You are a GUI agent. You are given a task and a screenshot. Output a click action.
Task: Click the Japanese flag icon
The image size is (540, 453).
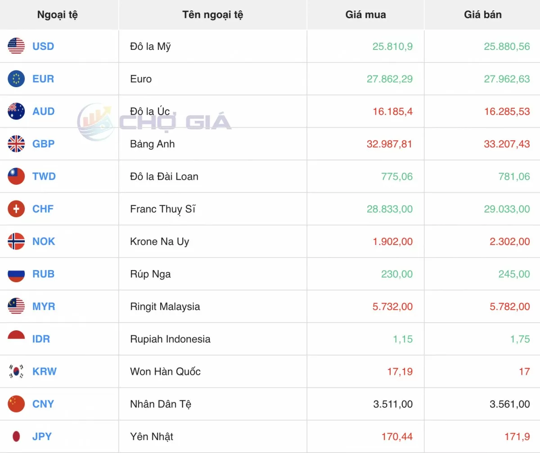16,436
